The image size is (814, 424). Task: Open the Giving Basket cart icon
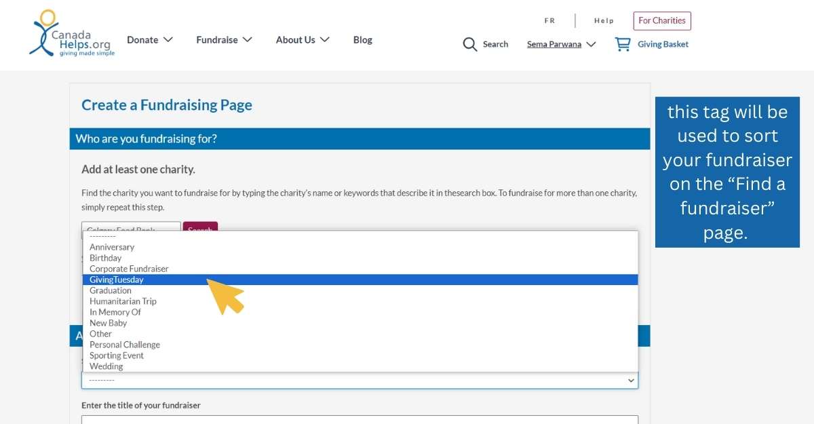tap(622, 44)
